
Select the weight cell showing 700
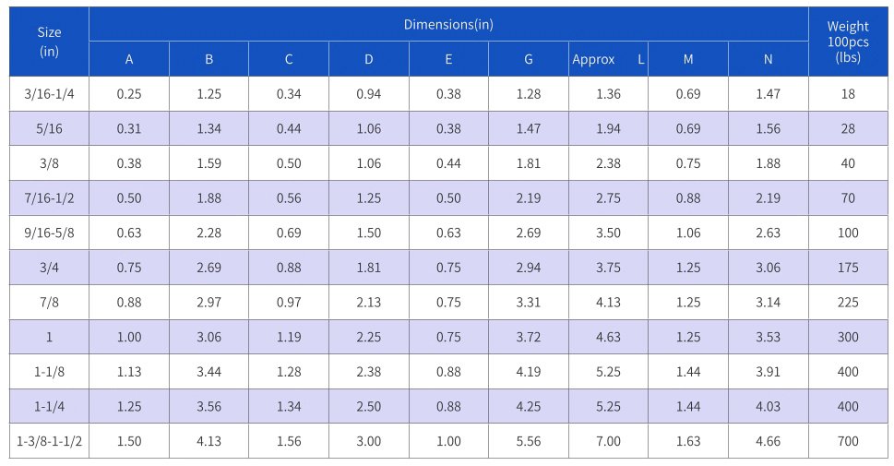click(x=847, y=441)
